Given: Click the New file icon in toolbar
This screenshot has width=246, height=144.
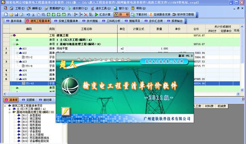Looking at the screenshot, I should tap(6, 15).
